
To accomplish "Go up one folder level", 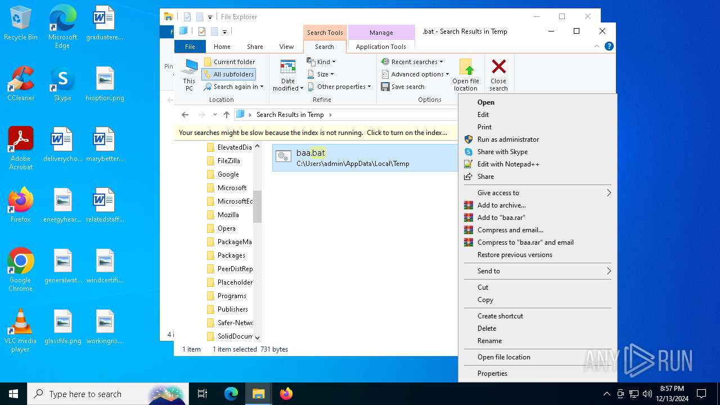I will [227, 115].
